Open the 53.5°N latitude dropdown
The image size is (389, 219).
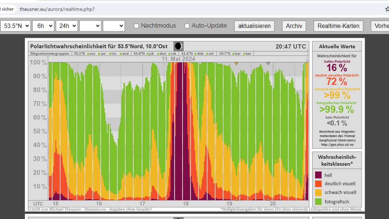[16, 26]
